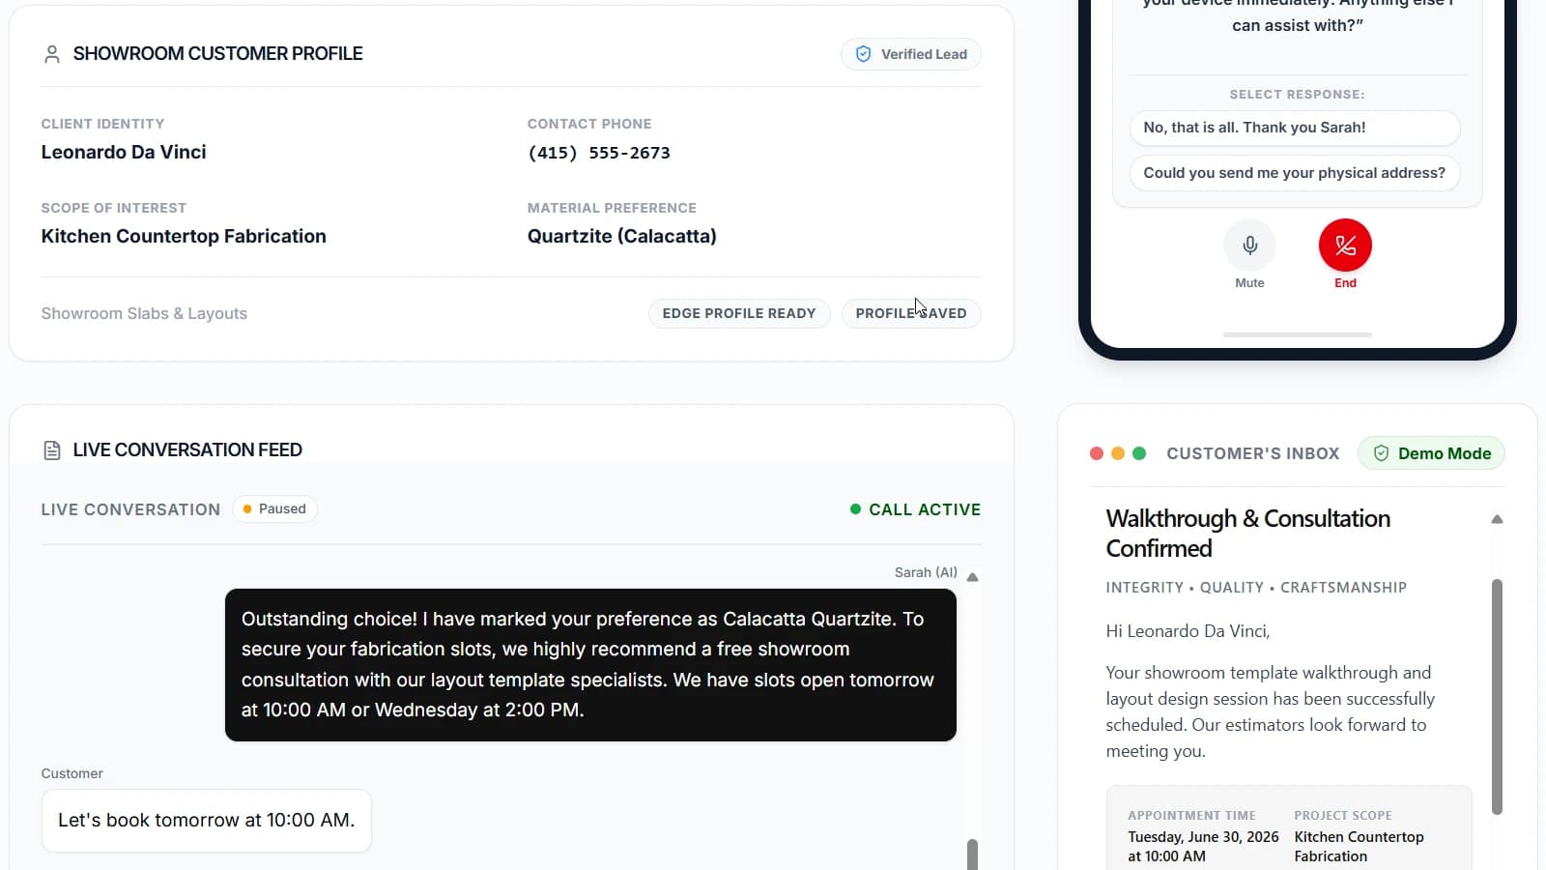Click the green dot in Customer's Inbox header

point(1139,453)
